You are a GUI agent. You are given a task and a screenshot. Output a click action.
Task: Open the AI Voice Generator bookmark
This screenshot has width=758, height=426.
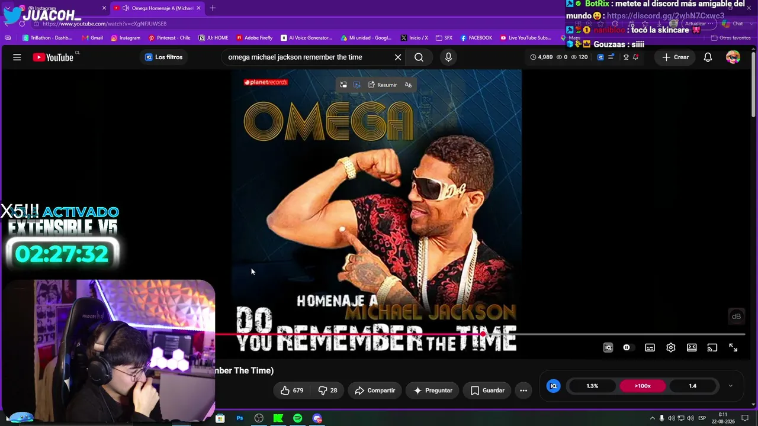click(x=306, y=38)
